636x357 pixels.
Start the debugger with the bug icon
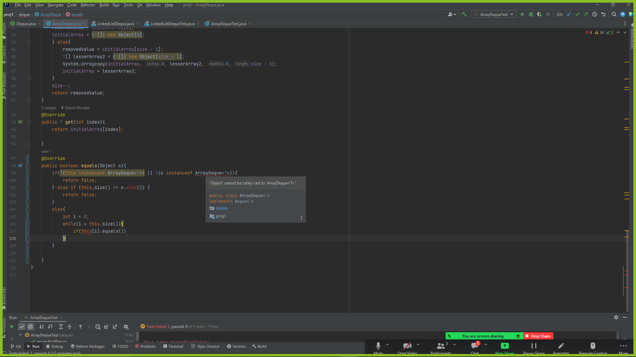pyautogui.click(x=531, y=14)
